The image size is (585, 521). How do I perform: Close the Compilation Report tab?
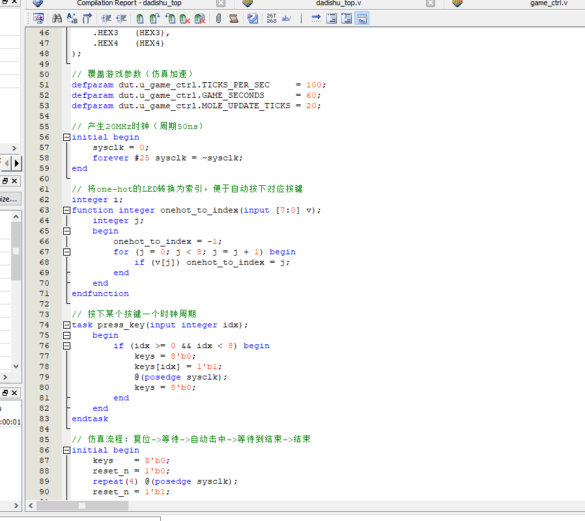click(221, 3)
